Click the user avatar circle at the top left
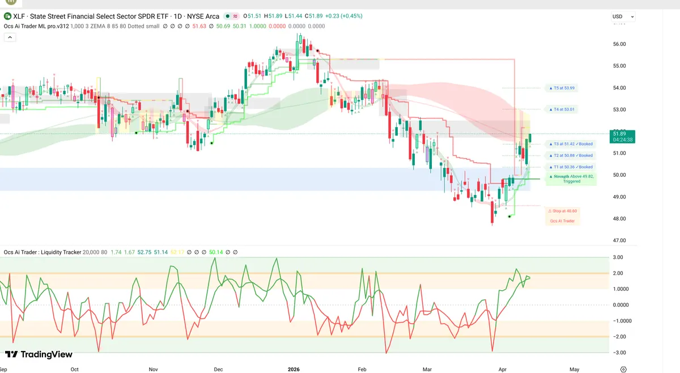The image size is (680, 373). (10, 3)
